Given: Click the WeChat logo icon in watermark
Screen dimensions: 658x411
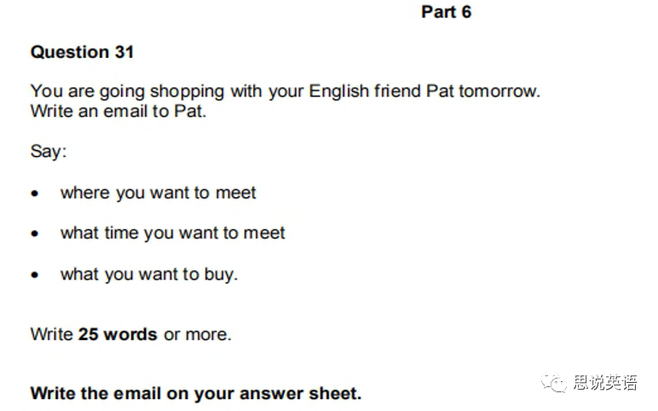Looking at the screenshot, I should (x=554, y=383).
